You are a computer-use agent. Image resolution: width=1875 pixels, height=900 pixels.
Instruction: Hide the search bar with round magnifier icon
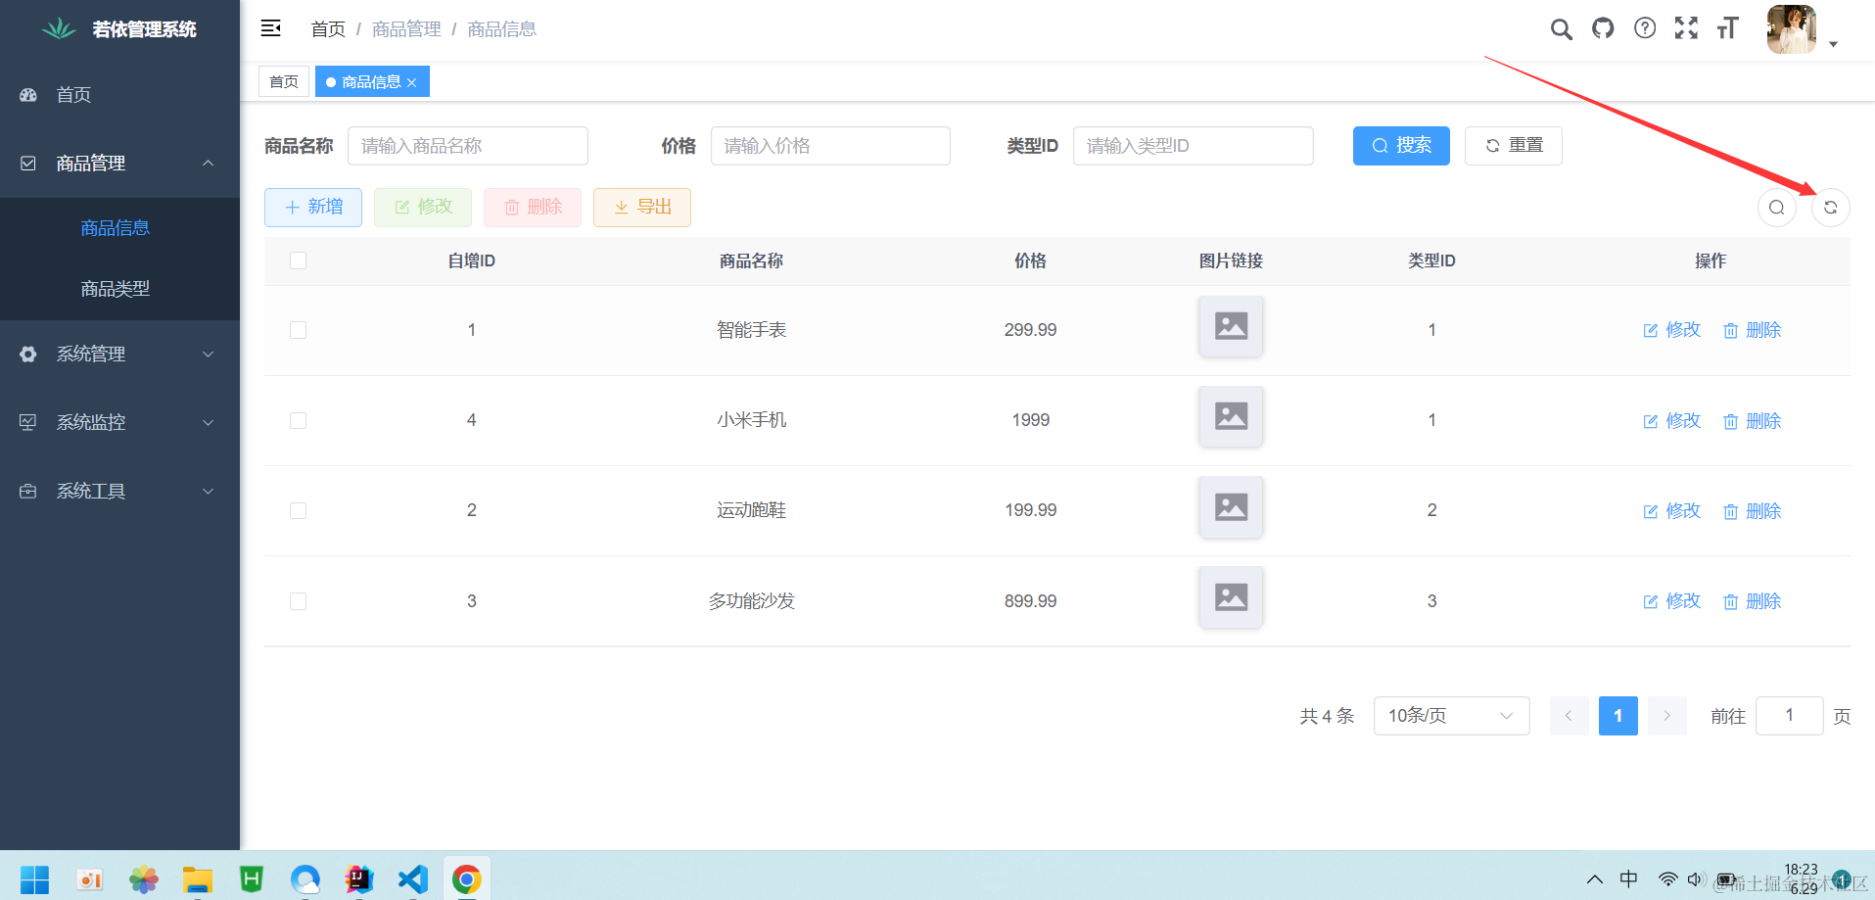1776,208
